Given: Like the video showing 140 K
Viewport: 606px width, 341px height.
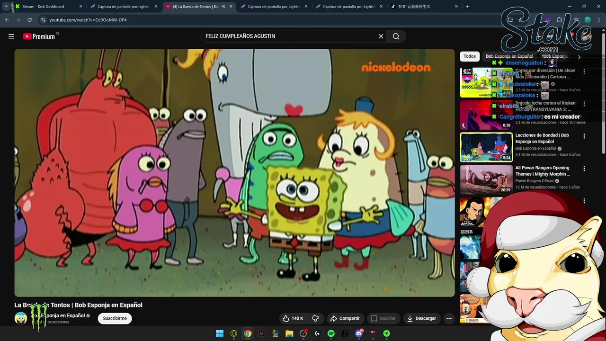Looking at the screenshot, I should tap(293, 318).
